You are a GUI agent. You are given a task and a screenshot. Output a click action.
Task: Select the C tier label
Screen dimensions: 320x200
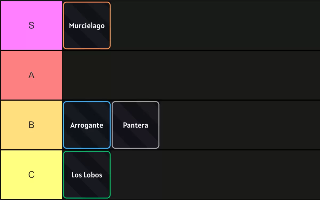coord(31,175)
